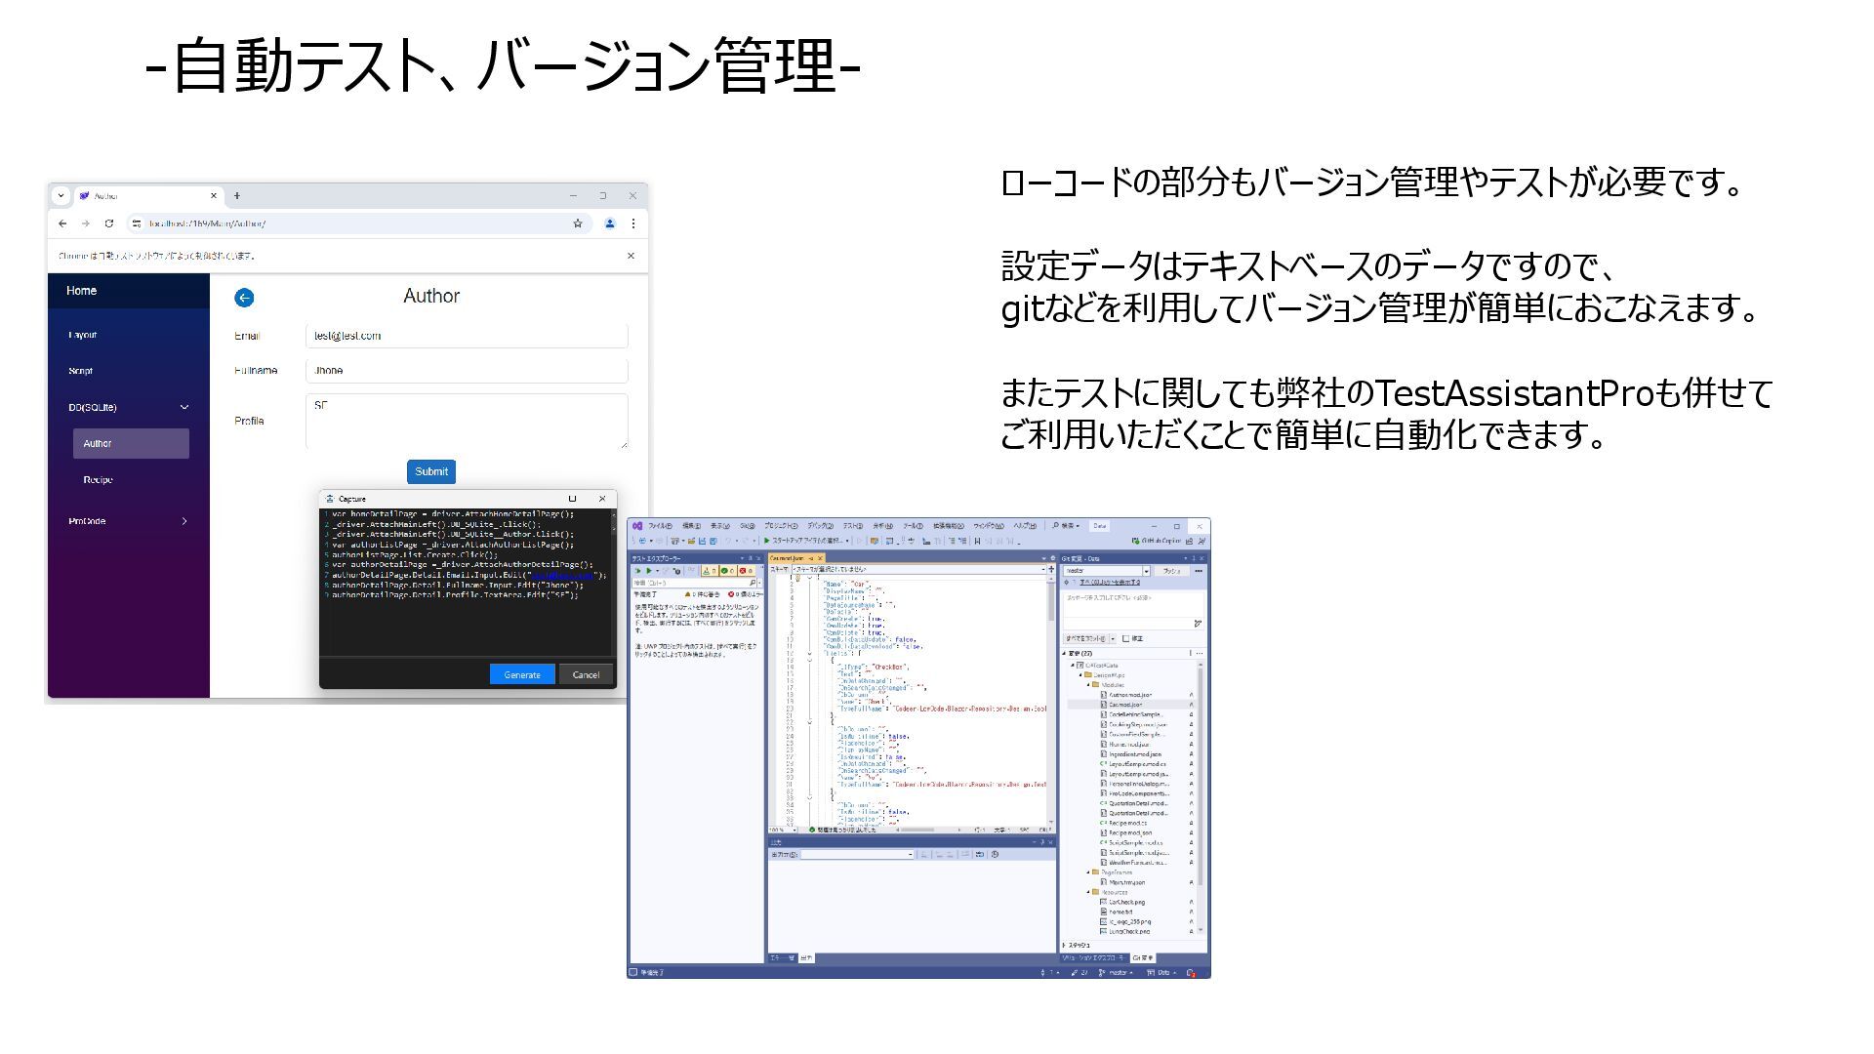
Task: Click Generate in the Capture dialog
Action: (522, 674)
